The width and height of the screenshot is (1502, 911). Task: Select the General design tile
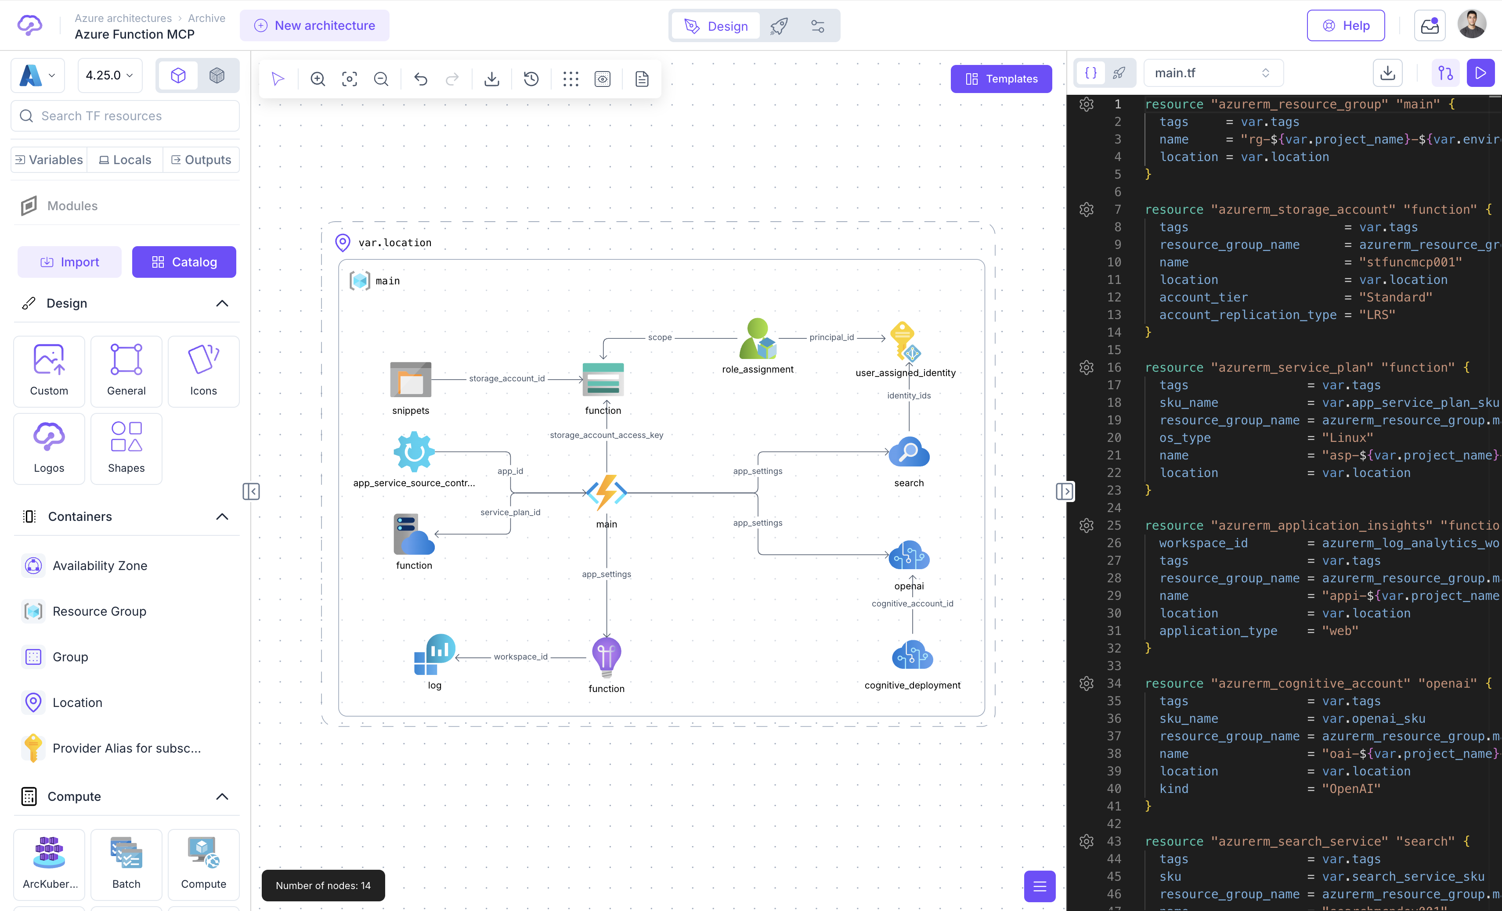point(126,371)
